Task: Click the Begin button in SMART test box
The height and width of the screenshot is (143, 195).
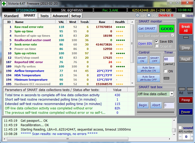Action: 143,105
